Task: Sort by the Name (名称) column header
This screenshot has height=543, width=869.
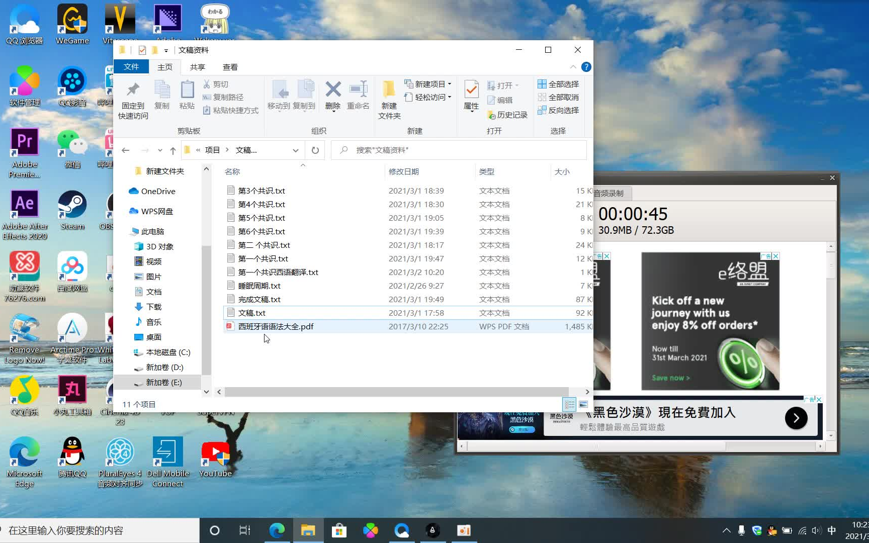Action: (x=232, y=171)
